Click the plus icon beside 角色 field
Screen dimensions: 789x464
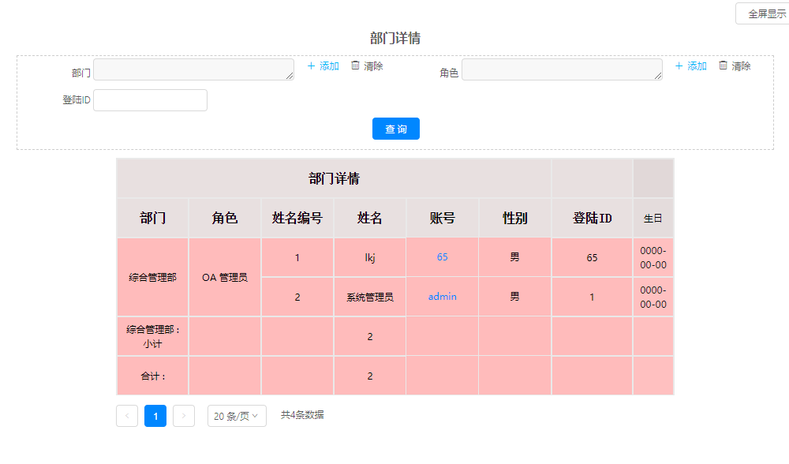pyautogui.click(x=679, y=66)
